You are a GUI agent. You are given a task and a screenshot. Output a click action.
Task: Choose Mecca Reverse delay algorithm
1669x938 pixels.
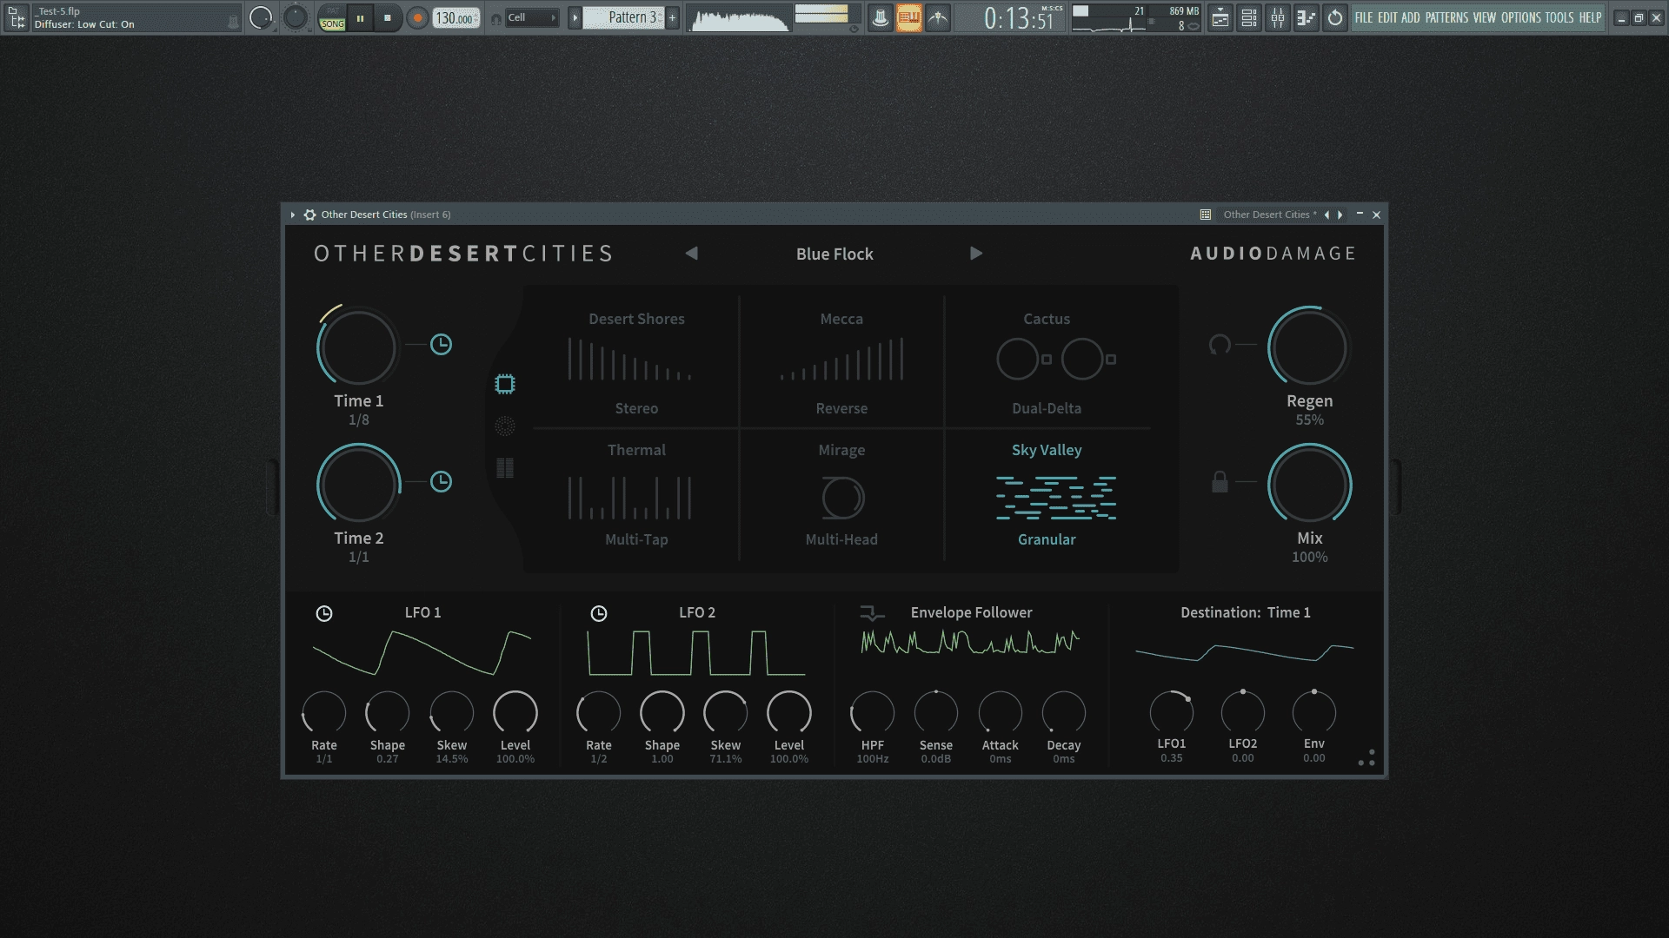[x=841, y=363]
